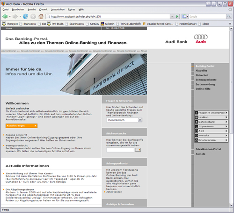Click the green Go arrow beside address bar
The height and width of the screenshot is (213, 234).
tap(177, 16)
